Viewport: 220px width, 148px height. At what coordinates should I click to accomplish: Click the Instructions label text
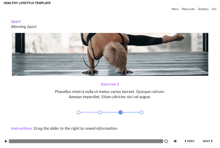coord(22,128)
